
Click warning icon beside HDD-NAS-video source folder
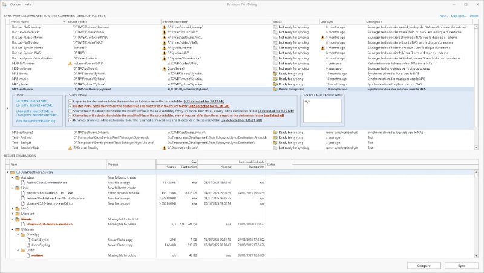(70, 64)
